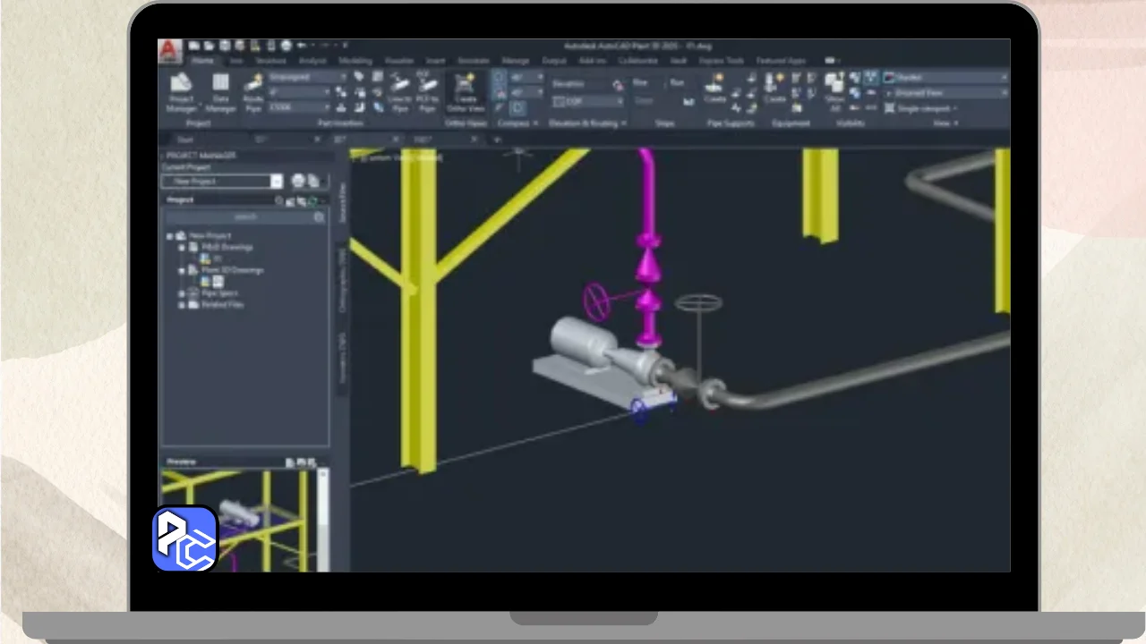
Task: Open the visual style dropdown in View panel
Action: 945,78
